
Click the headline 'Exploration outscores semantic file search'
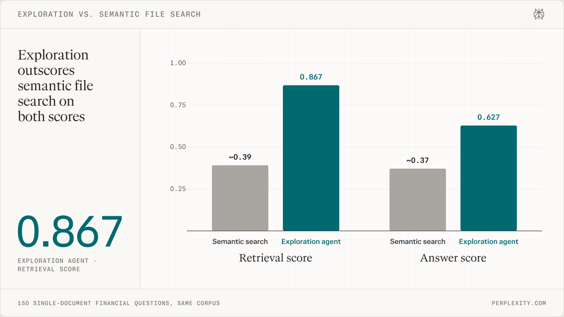point(55,85)
